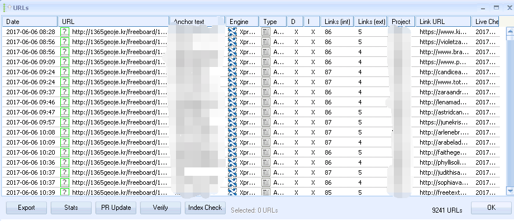Start the Index Check button
Viewport: 514px width, 221px height.
(x=205, y=208)
